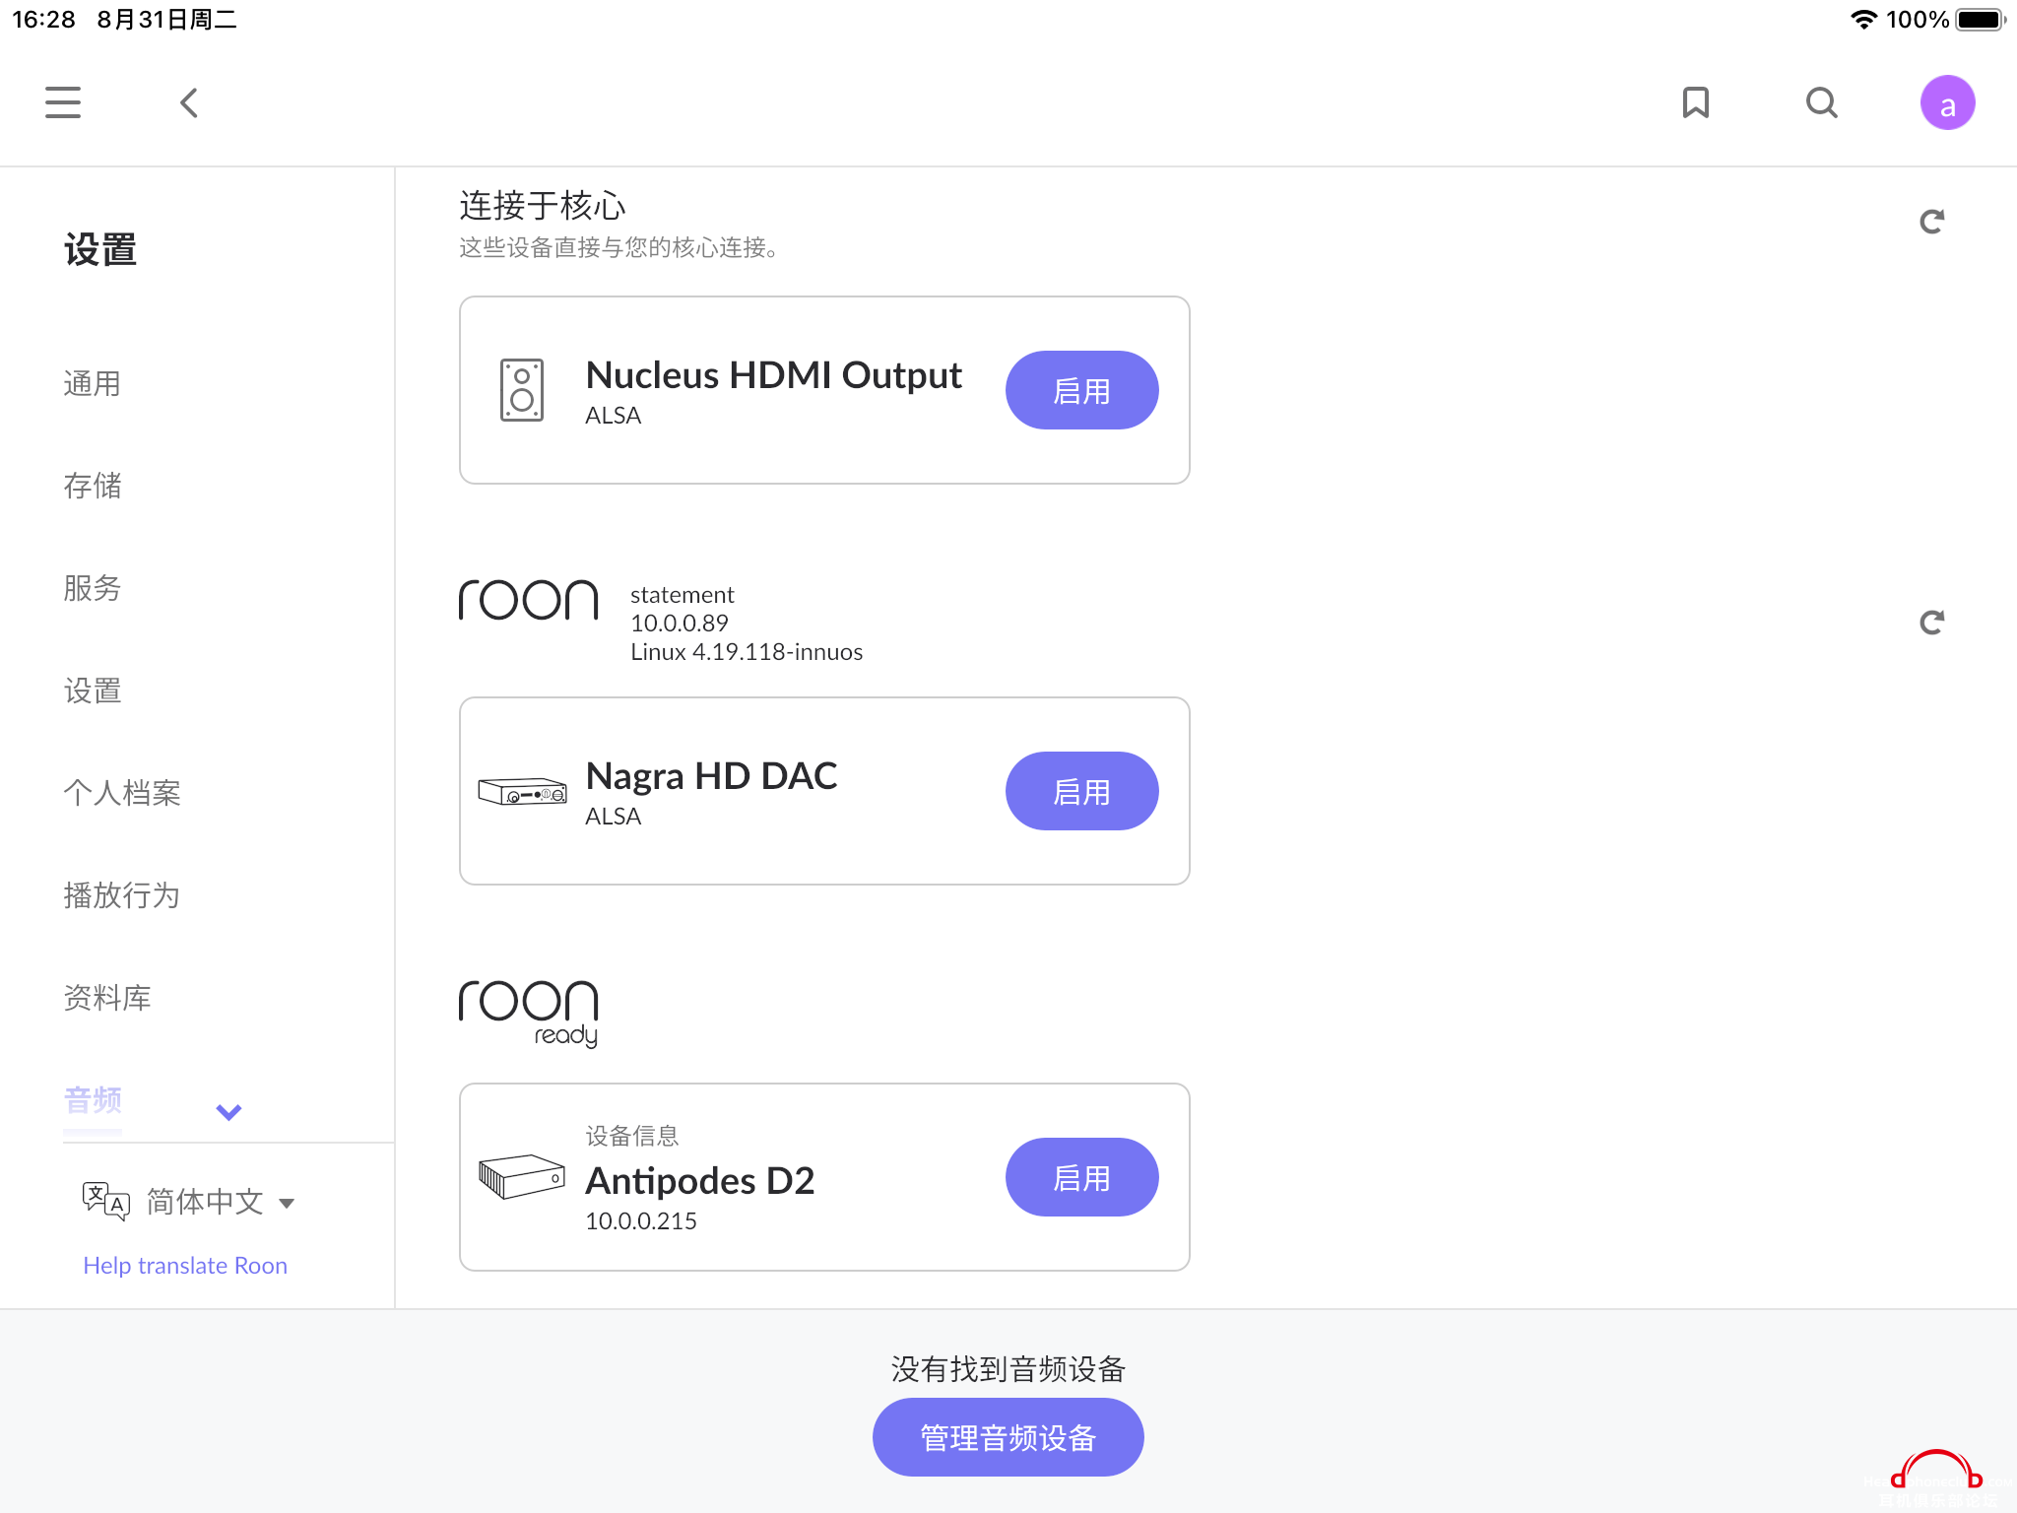Select 通用 in the settings sidebar
The image size is (2017, 1513).
coord(93,383)
